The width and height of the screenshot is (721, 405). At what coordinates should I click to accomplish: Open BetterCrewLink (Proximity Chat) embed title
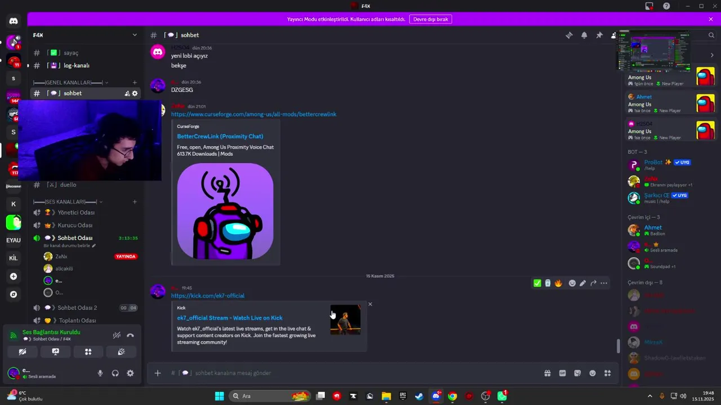pyautogui.click(x=220, y=136)
